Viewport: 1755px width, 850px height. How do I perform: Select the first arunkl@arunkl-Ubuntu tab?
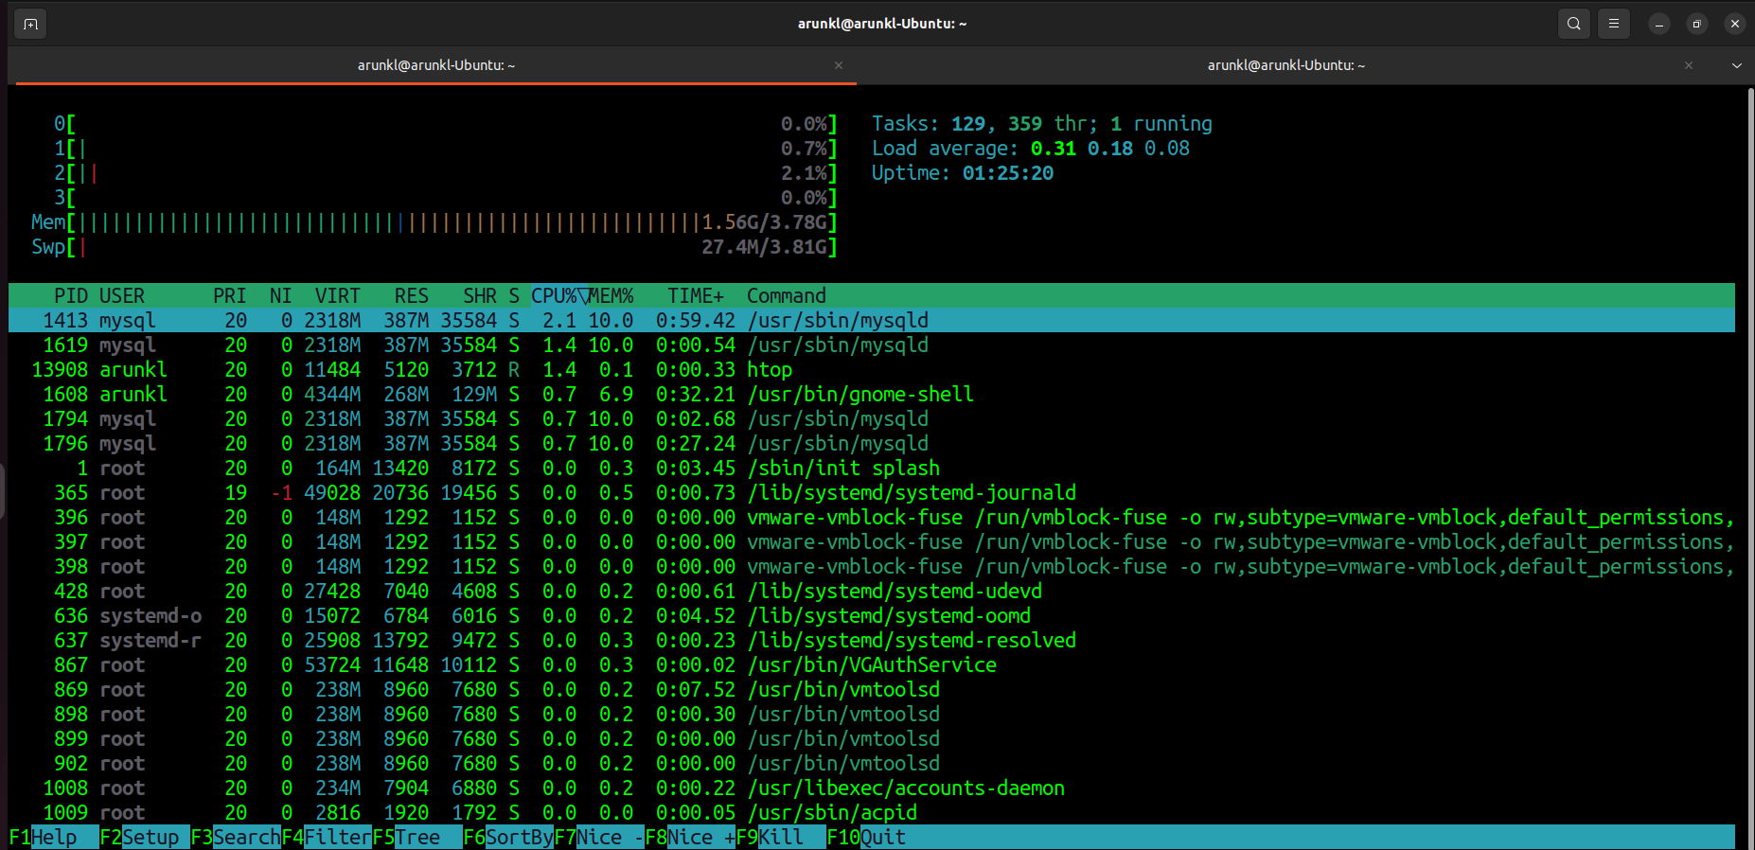tap(436, 65)
